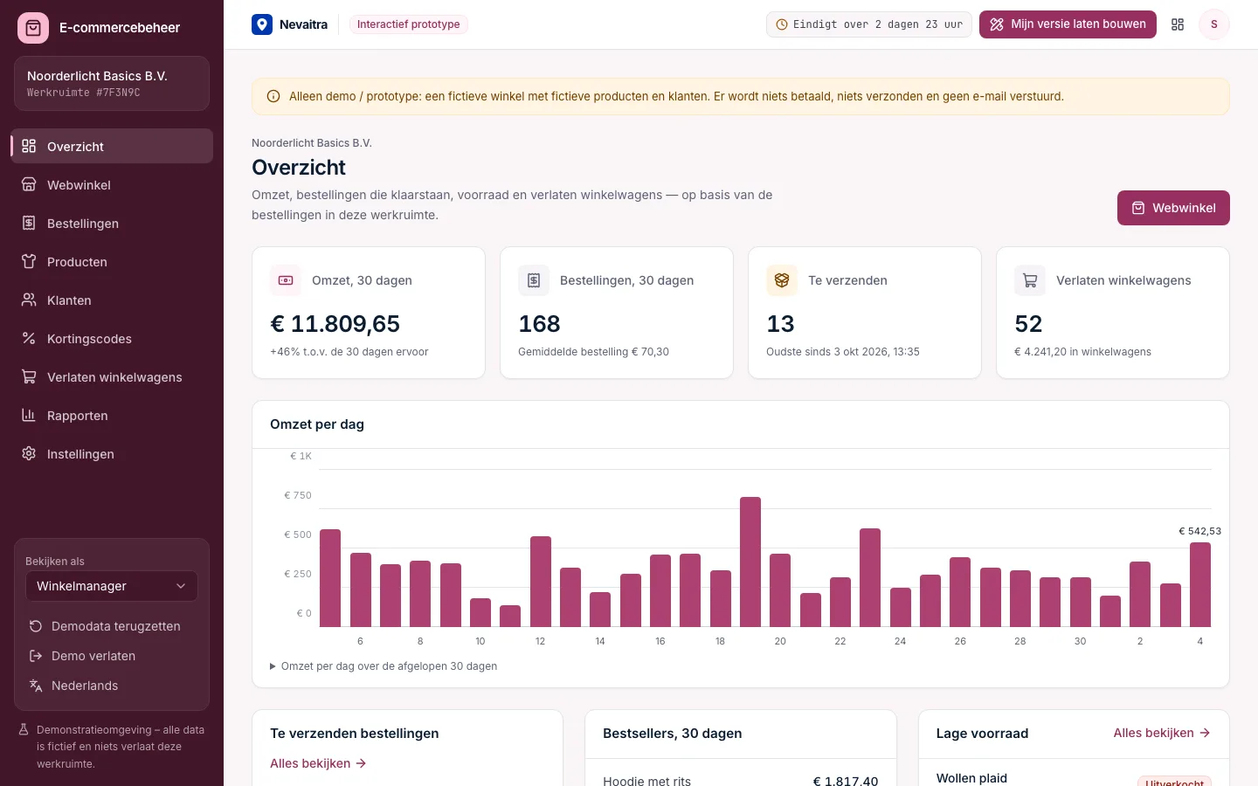Click the Webwinkel button on the Overzicht page

point(1173,208)
